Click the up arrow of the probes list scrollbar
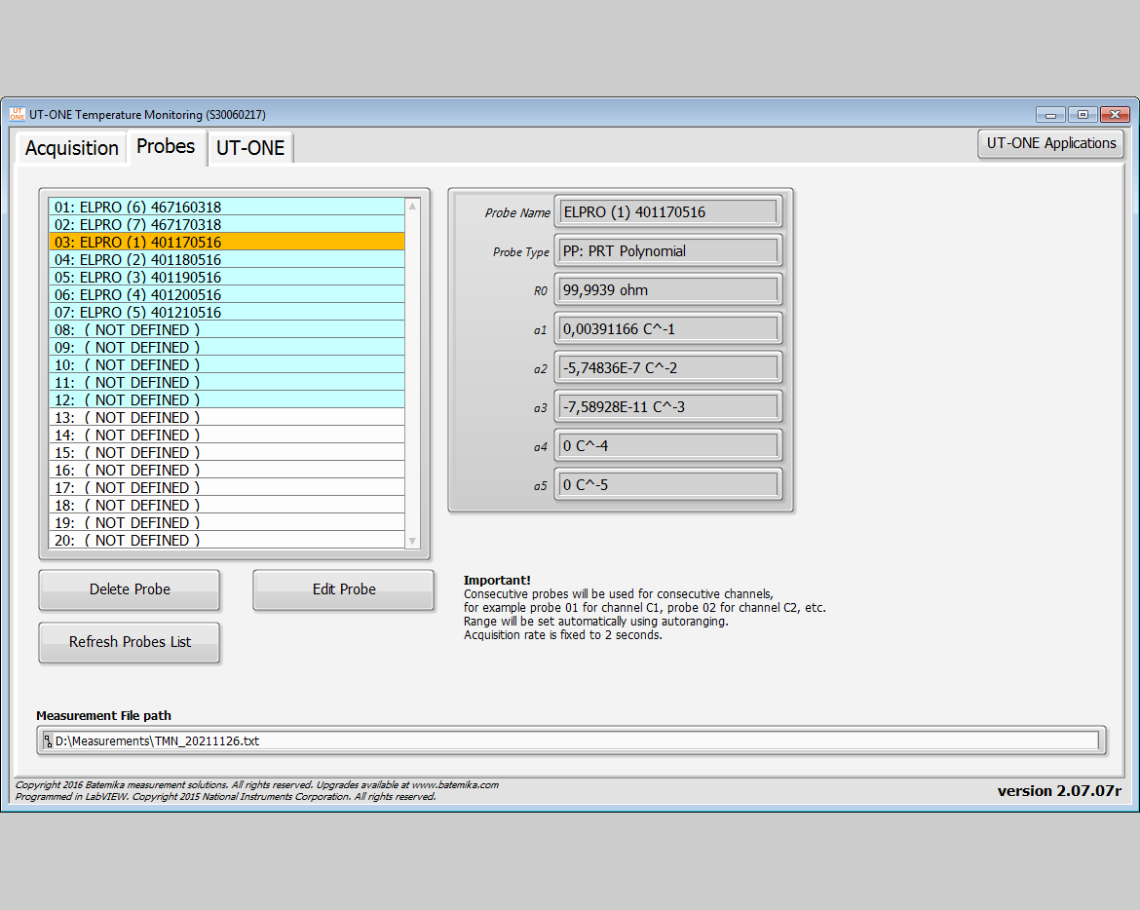Viewport: 1140px width, 910px height. [x=411, y=205]
